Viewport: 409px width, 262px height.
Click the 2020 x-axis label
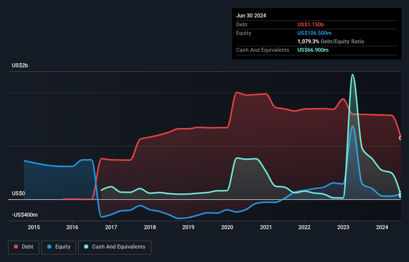click(227, 227)
